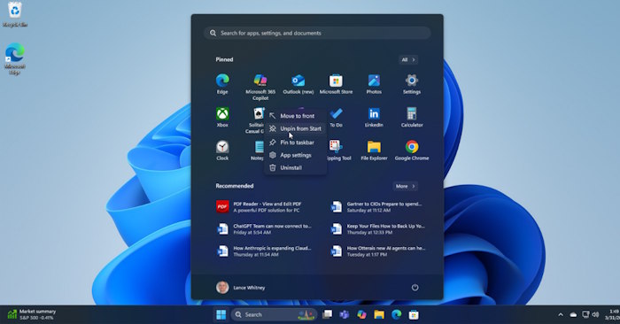Open File Explorer on the taskbar
Viewport: 620px width, 324px height.
[379, 314]
